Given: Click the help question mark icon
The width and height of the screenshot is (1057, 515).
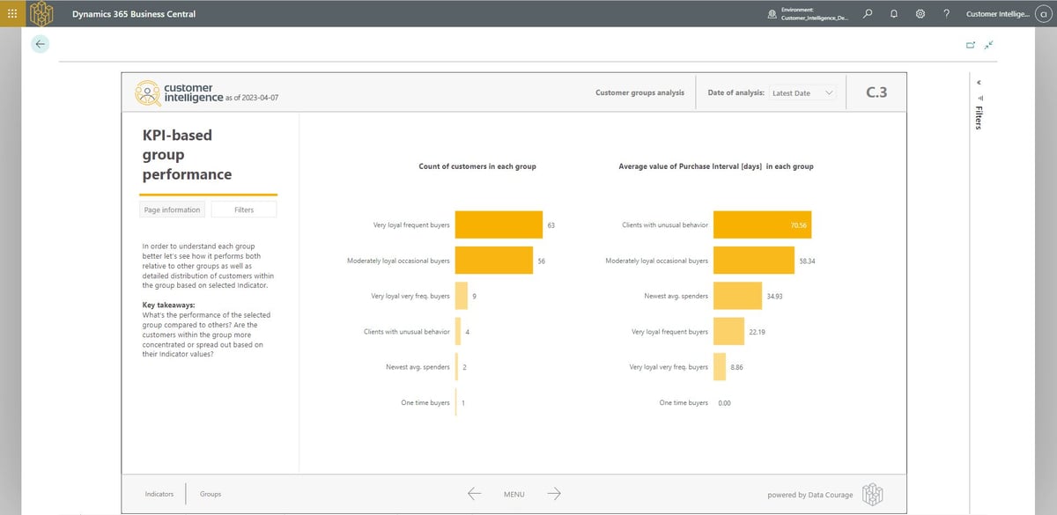Looking at the screenshot, I should (x=946, y=14).
